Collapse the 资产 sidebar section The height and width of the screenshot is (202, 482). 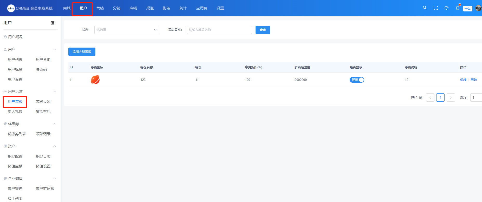click(55, 146)
